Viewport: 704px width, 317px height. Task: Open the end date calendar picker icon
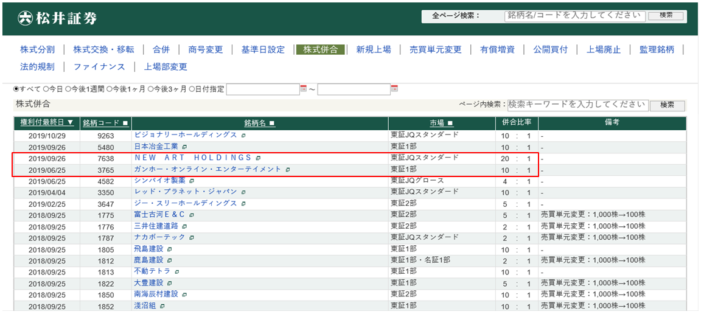click(x=394, y=88)
